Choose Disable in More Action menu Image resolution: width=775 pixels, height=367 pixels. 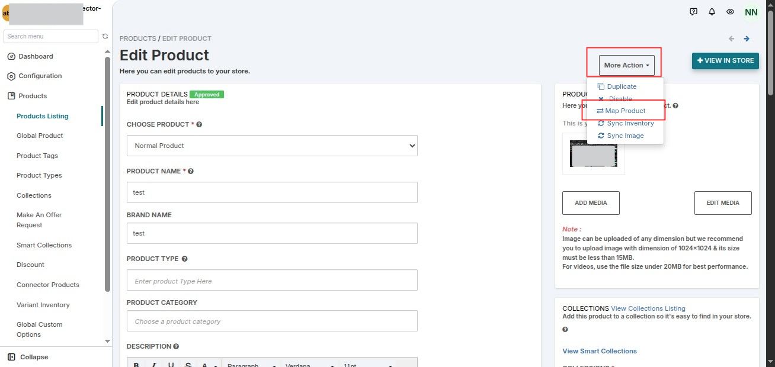tap(620, 99)
